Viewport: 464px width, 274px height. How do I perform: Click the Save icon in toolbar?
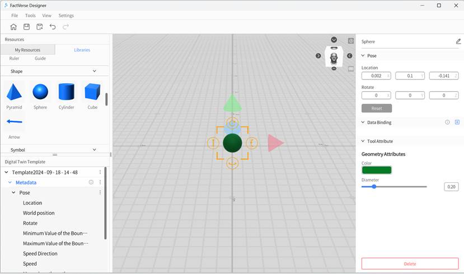coord(27,27)
